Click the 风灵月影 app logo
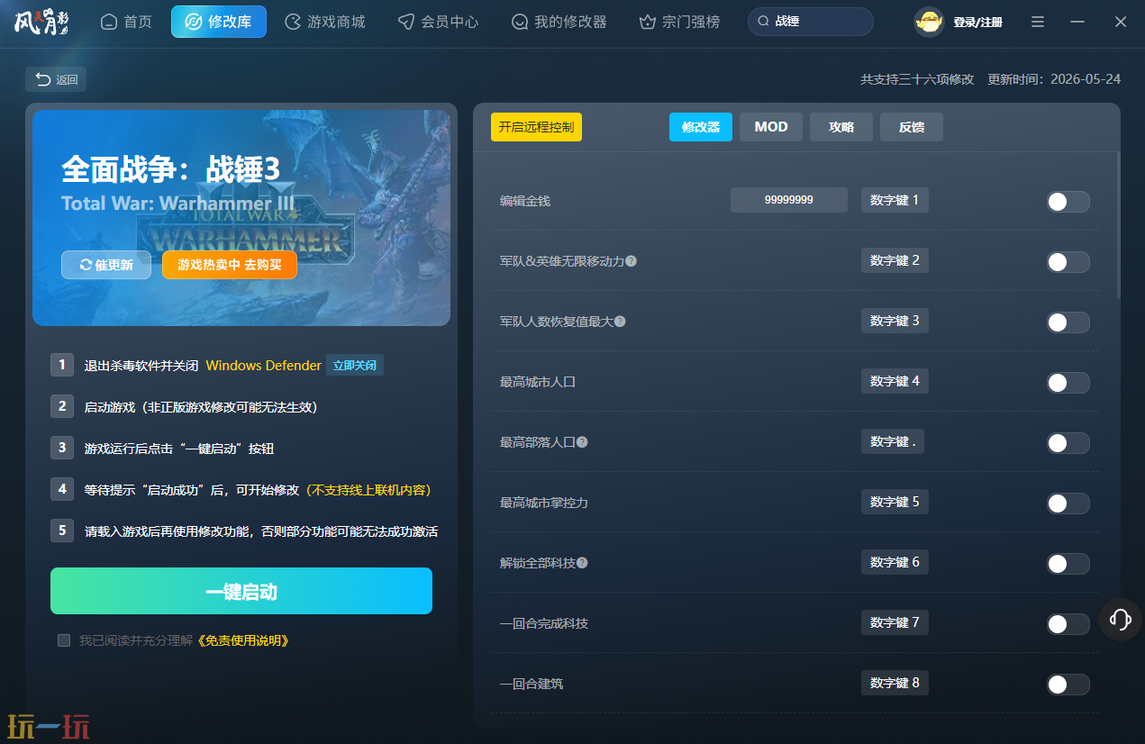This screenshot has width=1145, height=744. [41, 22]
